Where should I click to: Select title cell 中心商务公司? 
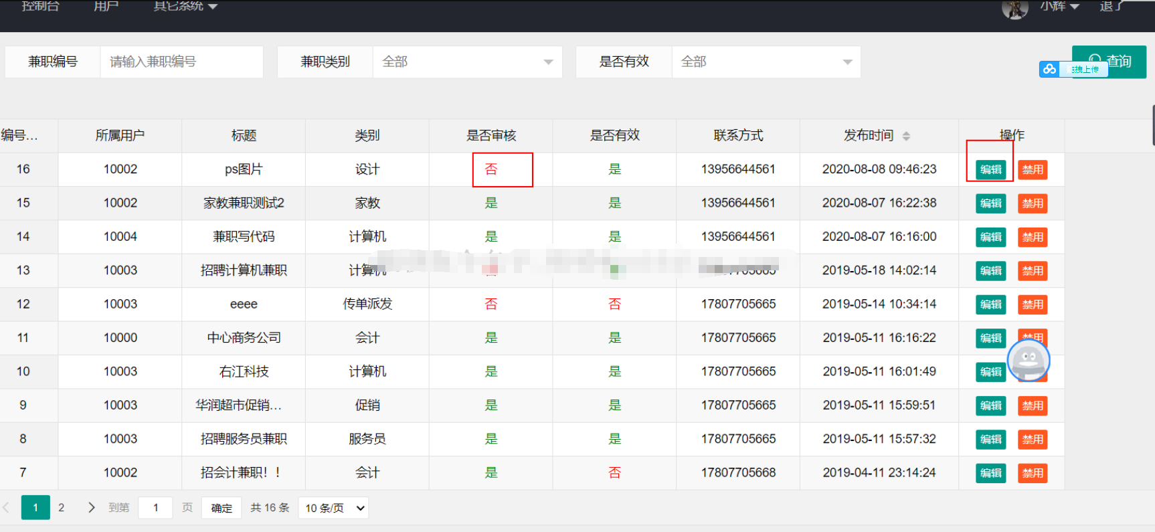point(244,338)
